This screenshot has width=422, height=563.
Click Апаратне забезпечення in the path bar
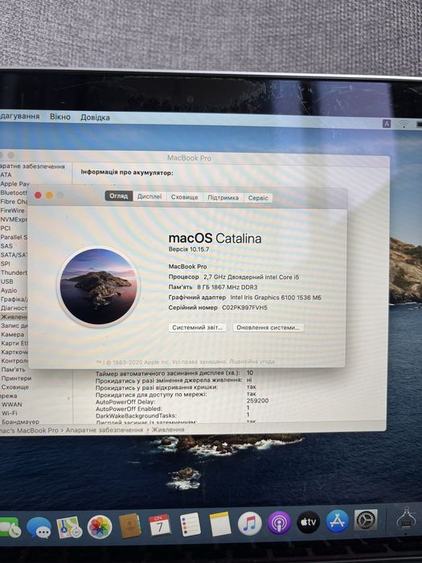tap(104, 429)
